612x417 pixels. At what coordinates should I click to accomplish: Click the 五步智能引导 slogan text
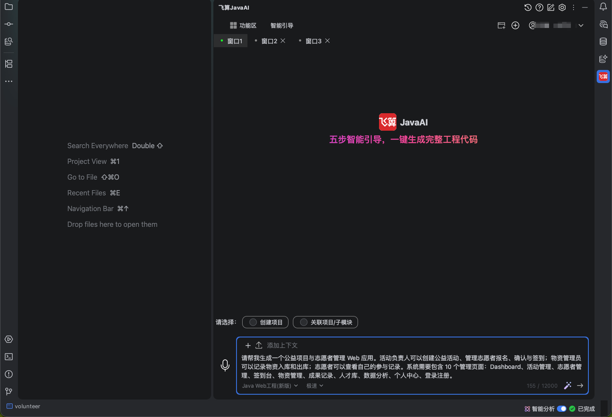pyautogui.click(x=404, y=140)
